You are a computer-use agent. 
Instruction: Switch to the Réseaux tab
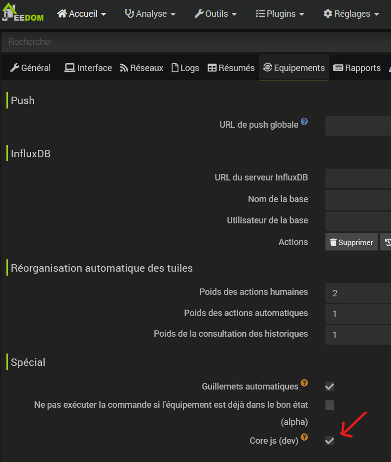142,68
